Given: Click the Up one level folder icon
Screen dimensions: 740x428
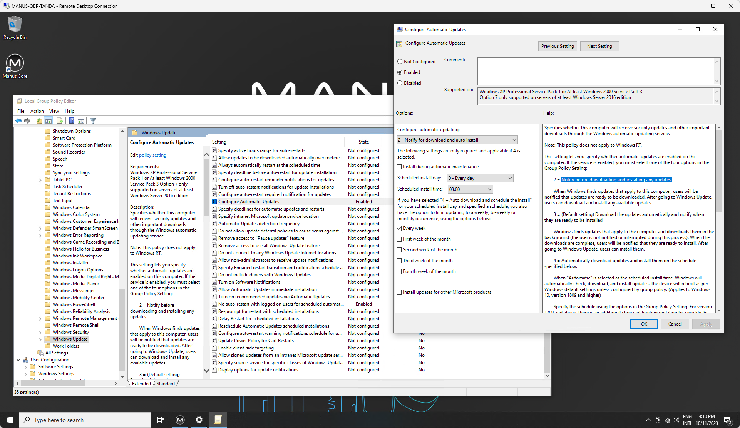Looking at the screenshot, I should [x=39, y=121].
